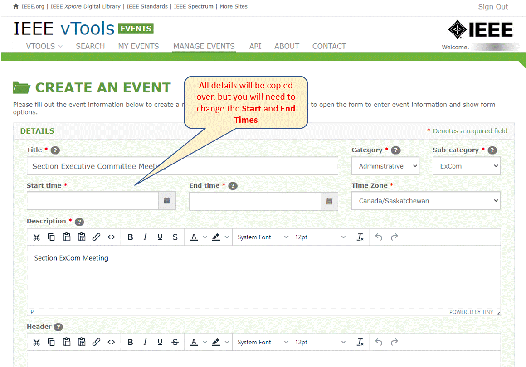526x367 pixels.
Task: Click the Copy icon in Header toolbar
Action: [x=51, y=342]
